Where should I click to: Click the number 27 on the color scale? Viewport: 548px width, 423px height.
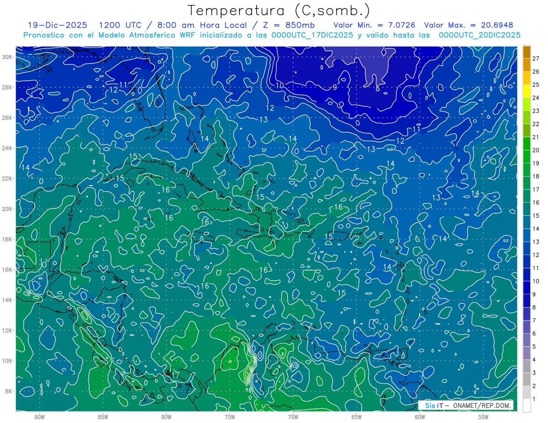tap(536, 58)
